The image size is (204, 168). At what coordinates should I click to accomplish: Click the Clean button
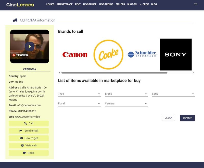tap(168, 118)
